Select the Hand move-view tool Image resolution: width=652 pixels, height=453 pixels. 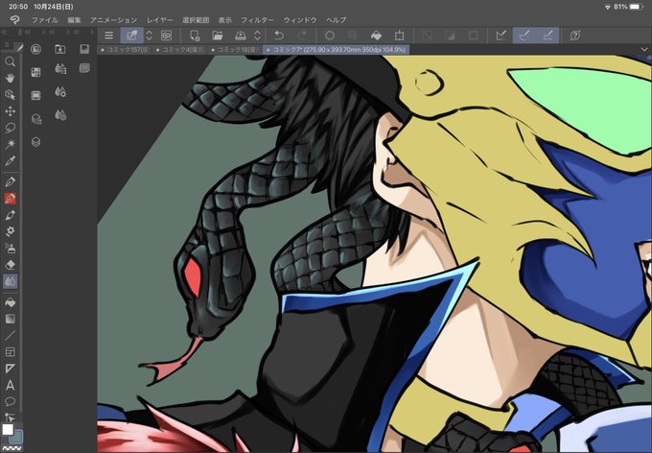pos(10,79)
